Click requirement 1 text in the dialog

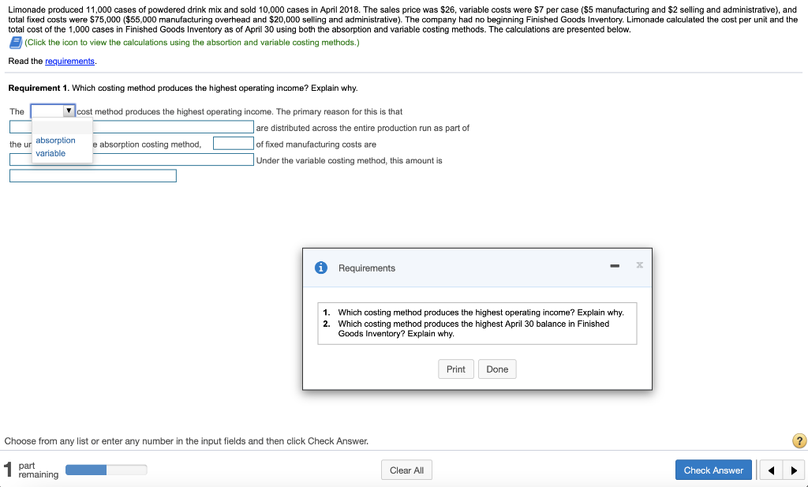481,313
